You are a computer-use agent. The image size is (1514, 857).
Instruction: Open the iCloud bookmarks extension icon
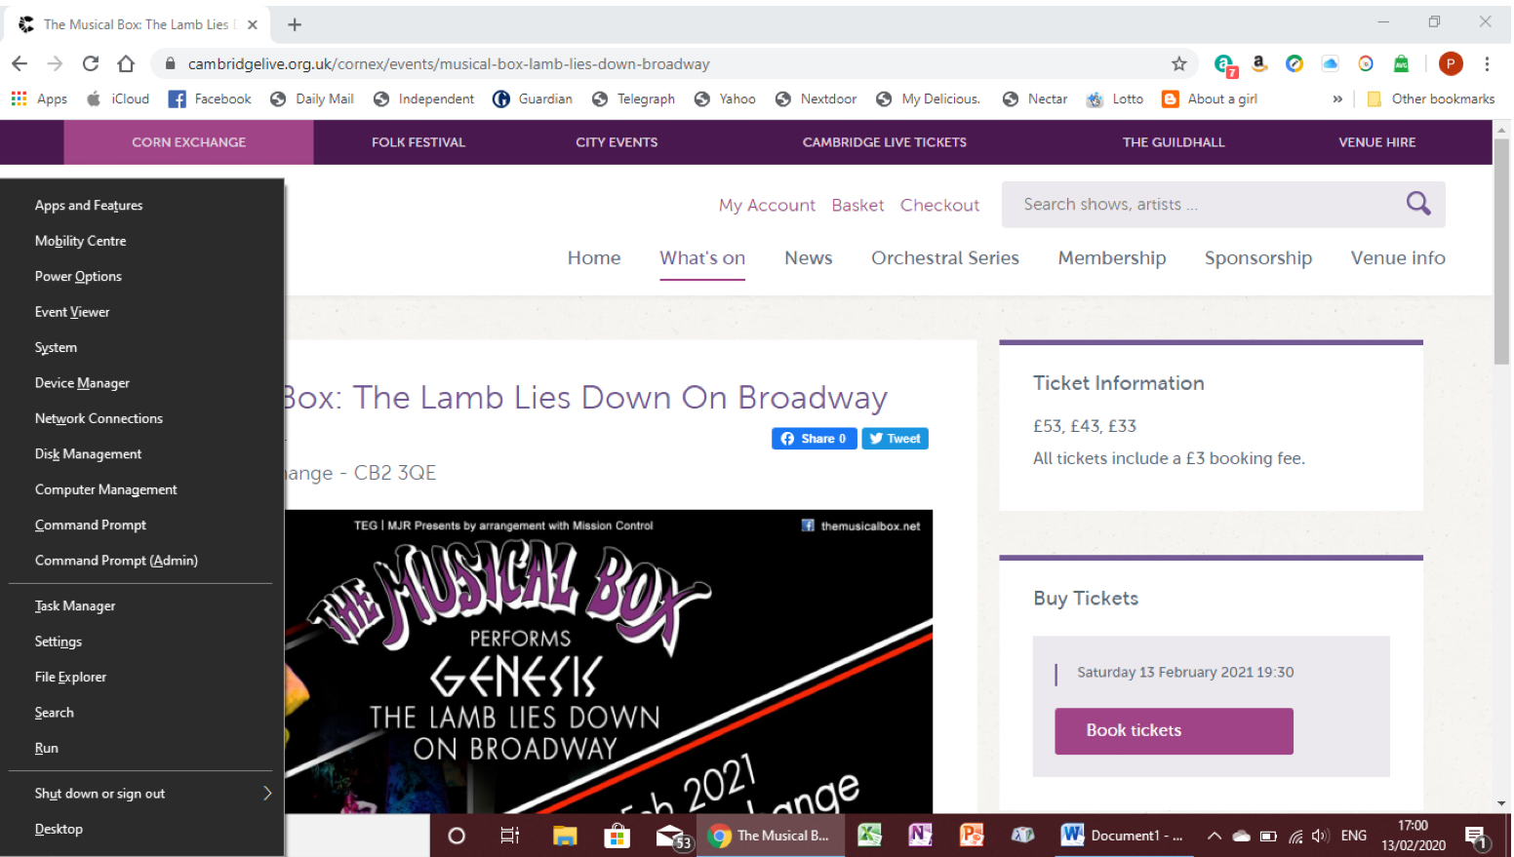click(x=1330, y=63)
